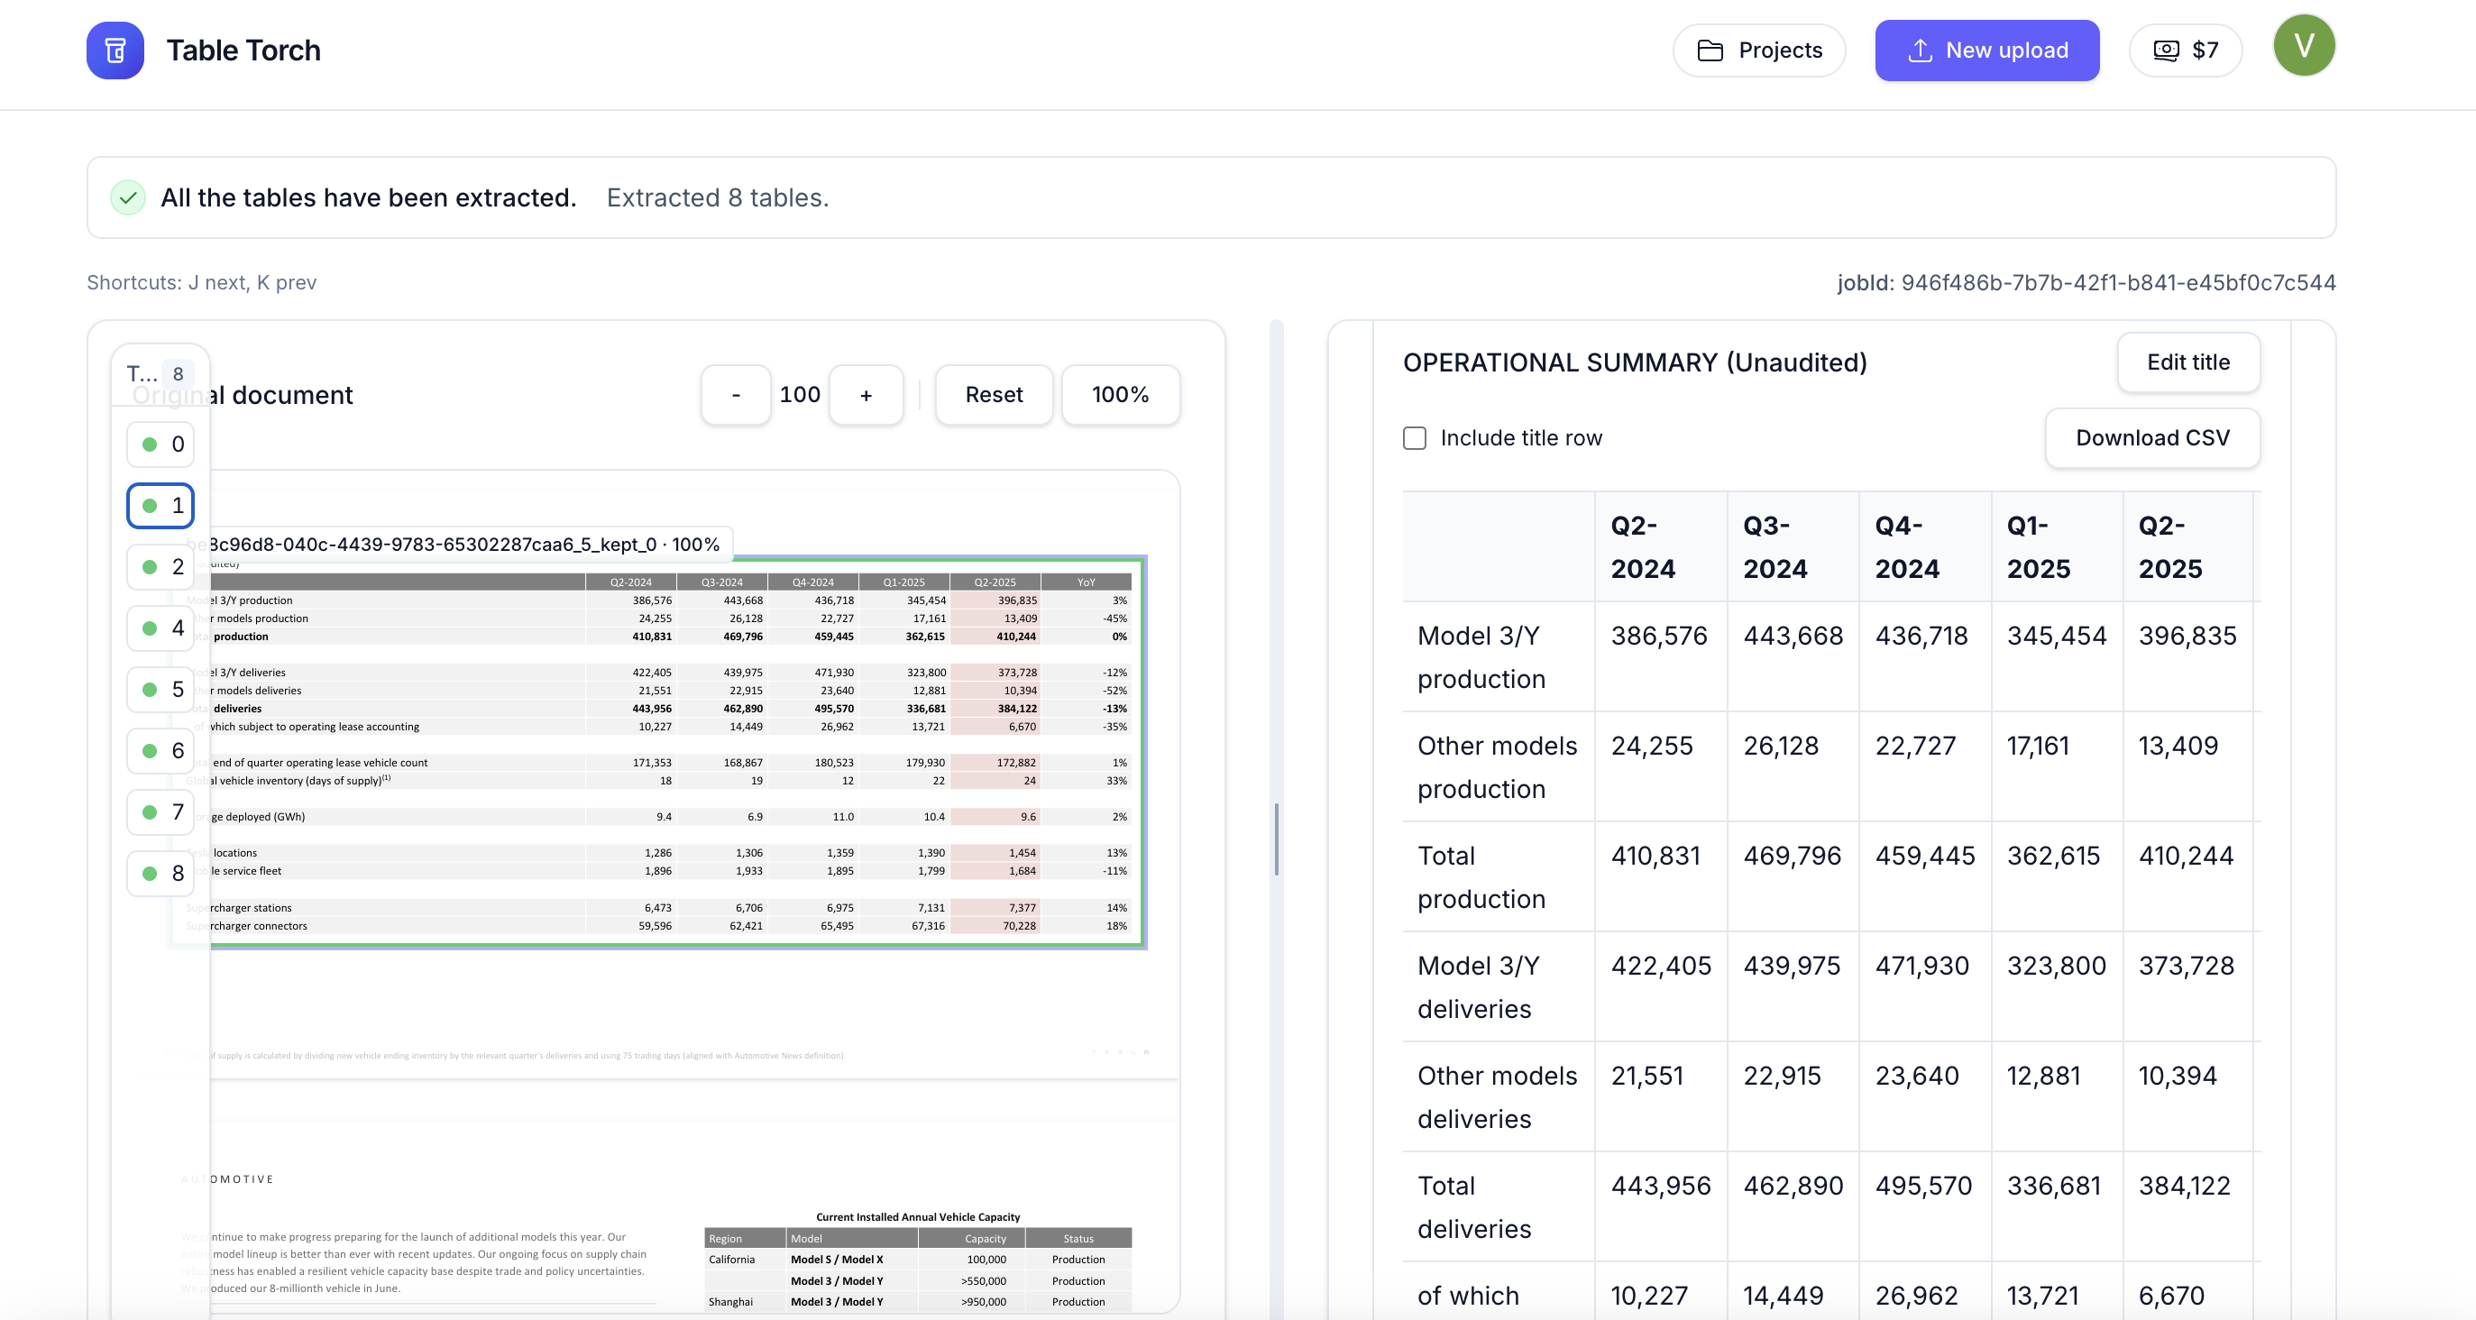Increase zoom with the plus button
Viewport: 2476px width, 1320px height.
click(865, 395)
